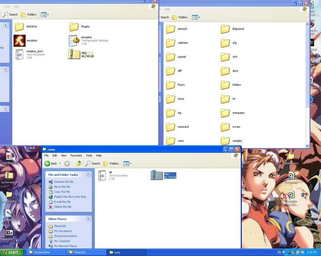Open the roms folder in Mame32b window
Viewport: 321px width, 256px height.
click(x=171, y=140)
